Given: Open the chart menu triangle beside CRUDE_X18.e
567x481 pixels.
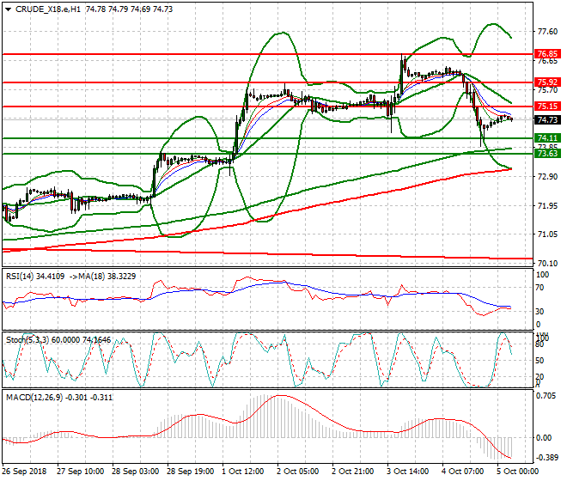Looking at the screenshot, I should 8,9.
